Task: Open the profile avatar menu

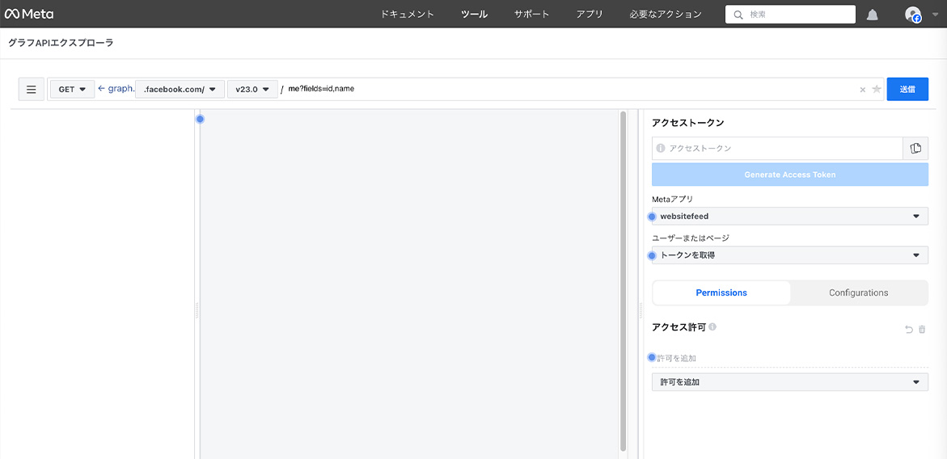Action: [913, 15]
